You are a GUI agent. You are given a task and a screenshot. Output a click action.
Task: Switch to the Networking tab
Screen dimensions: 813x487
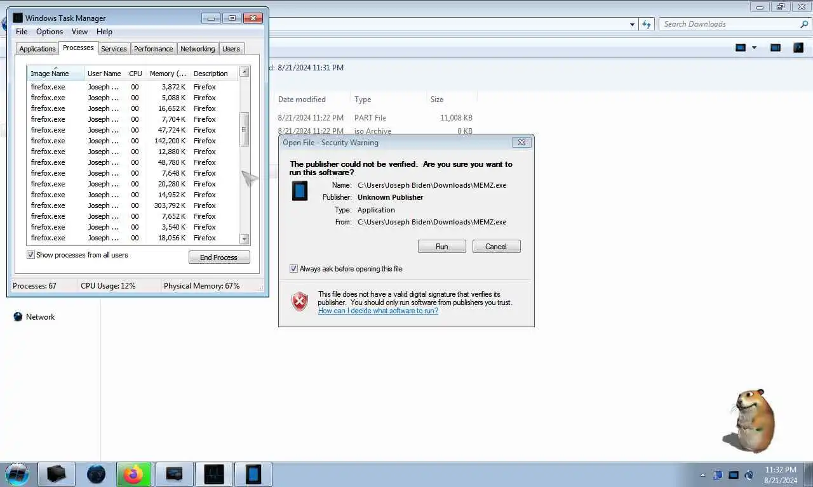(x=198, y=49)
